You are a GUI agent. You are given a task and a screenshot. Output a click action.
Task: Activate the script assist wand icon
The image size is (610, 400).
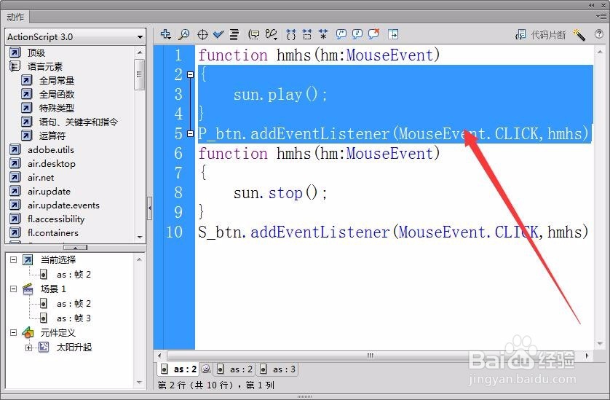579,35
